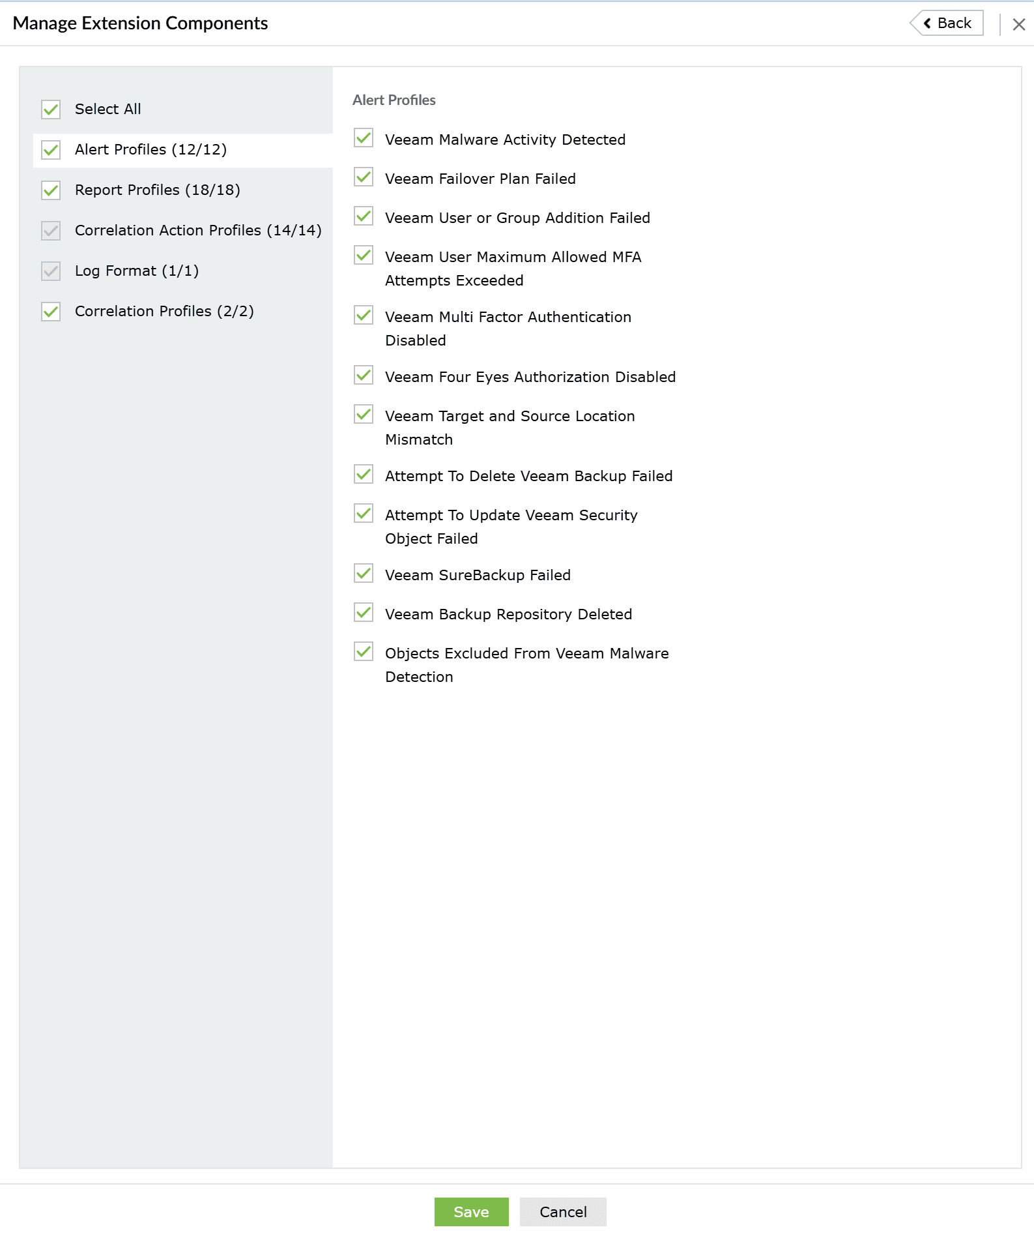The width and height of the screenshot is (1034, 1238).
Task: Open the Alert Profiles (12/12) category
Action: 151,150
